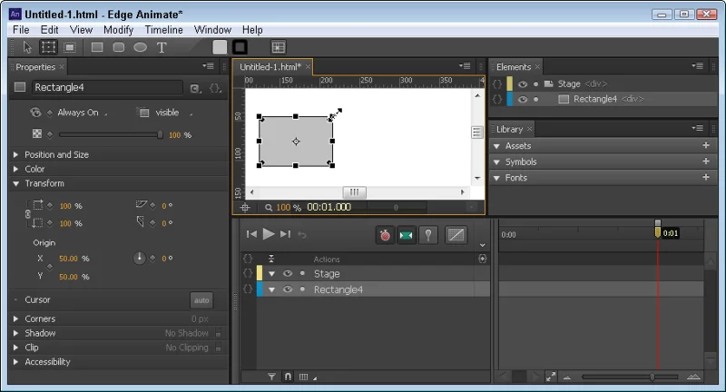The width and height of the screenshot is (726, 392).
Task: Click center stage icon below canvas
Action: coord(245,207)
